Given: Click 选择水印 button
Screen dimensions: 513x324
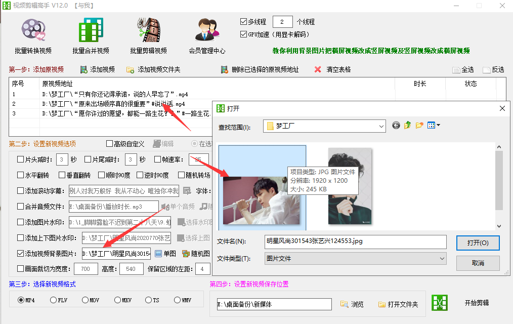Looking at the screenshot, I should [x=195, y=222].
